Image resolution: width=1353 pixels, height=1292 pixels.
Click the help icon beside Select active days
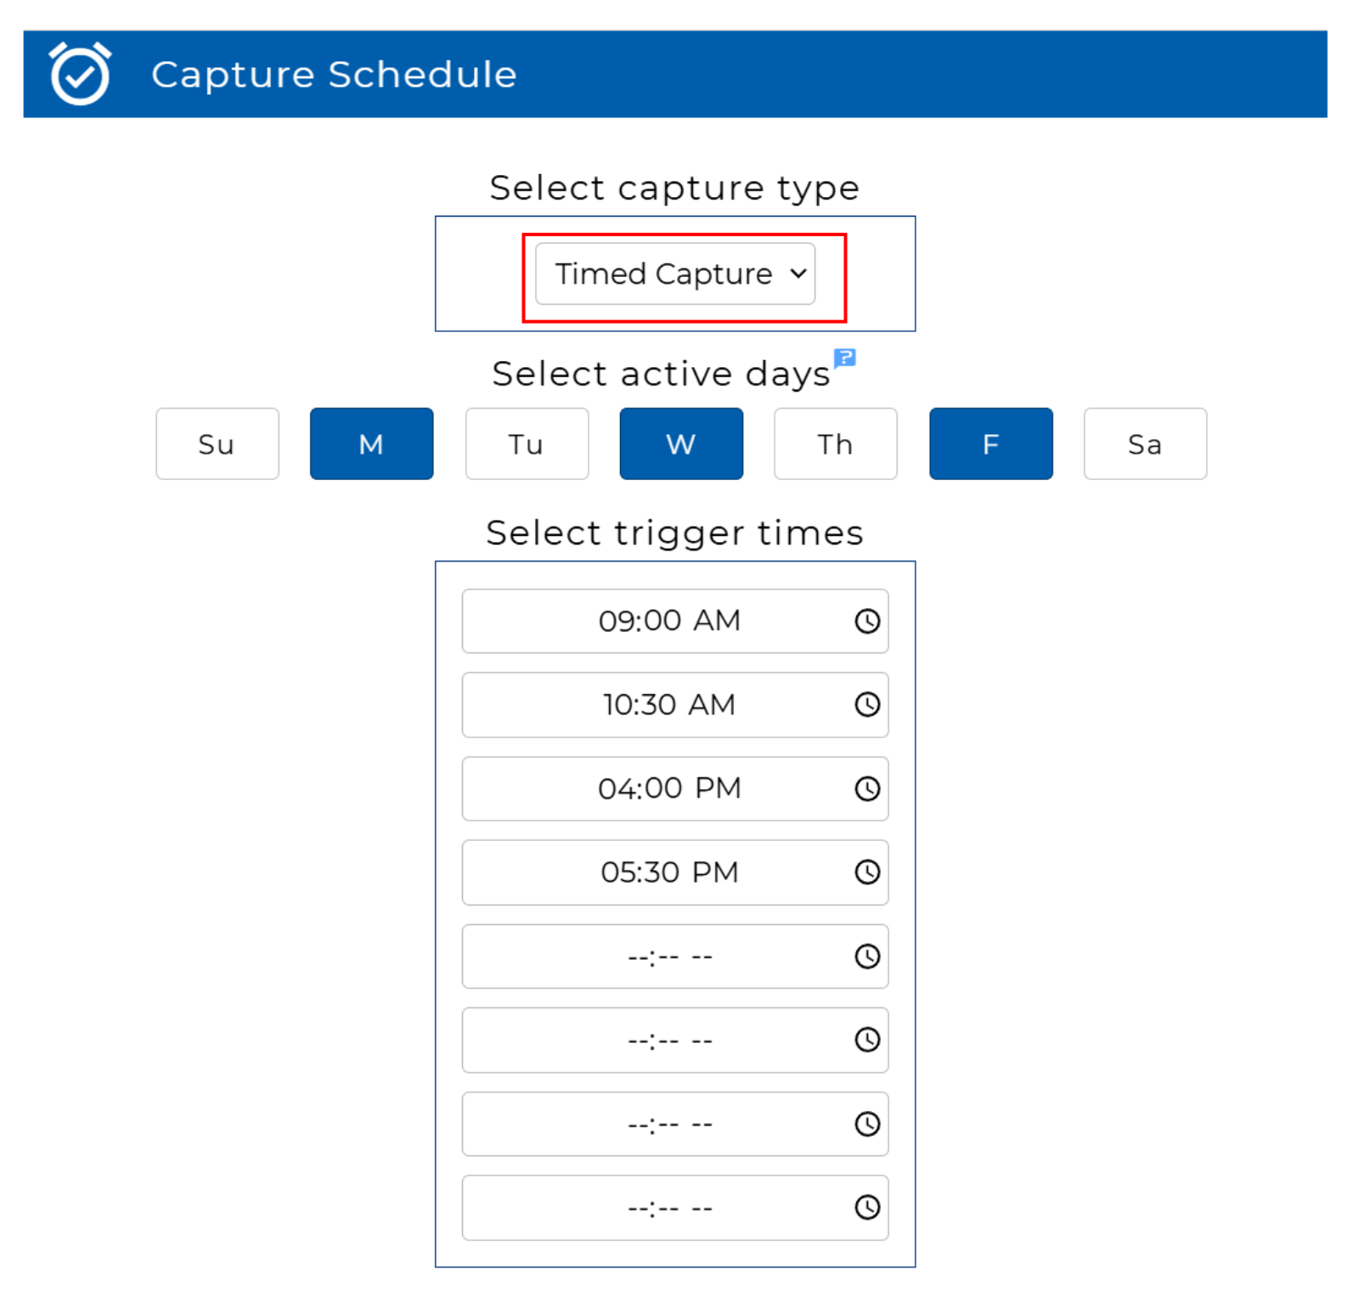pyautogui.click(x=844, y=358)
